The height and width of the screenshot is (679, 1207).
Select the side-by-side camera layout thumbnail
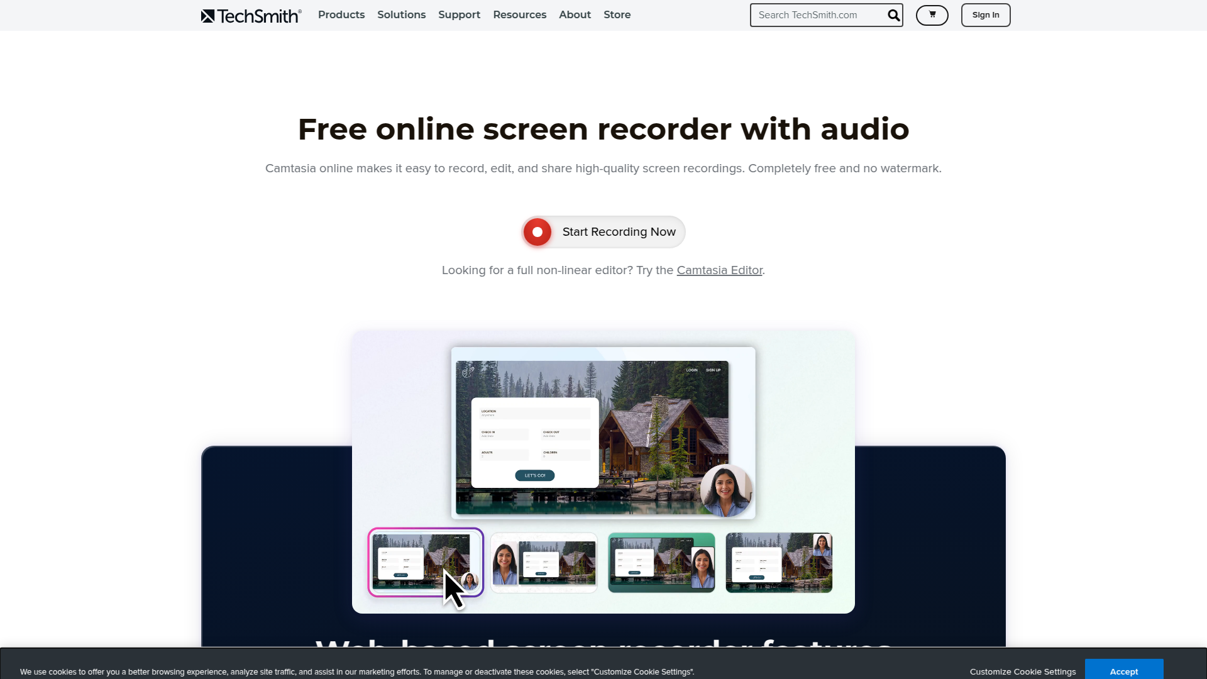pos(543,561)
